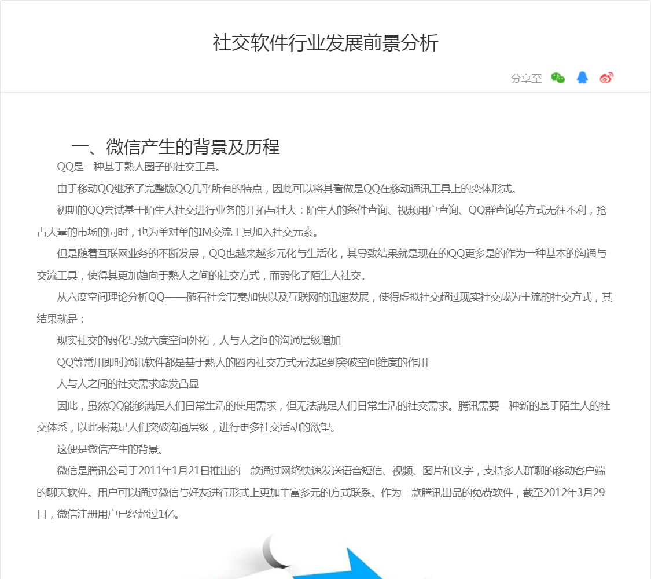Share article to WeChat
The image size is (651, 579).
click(558, 78)
